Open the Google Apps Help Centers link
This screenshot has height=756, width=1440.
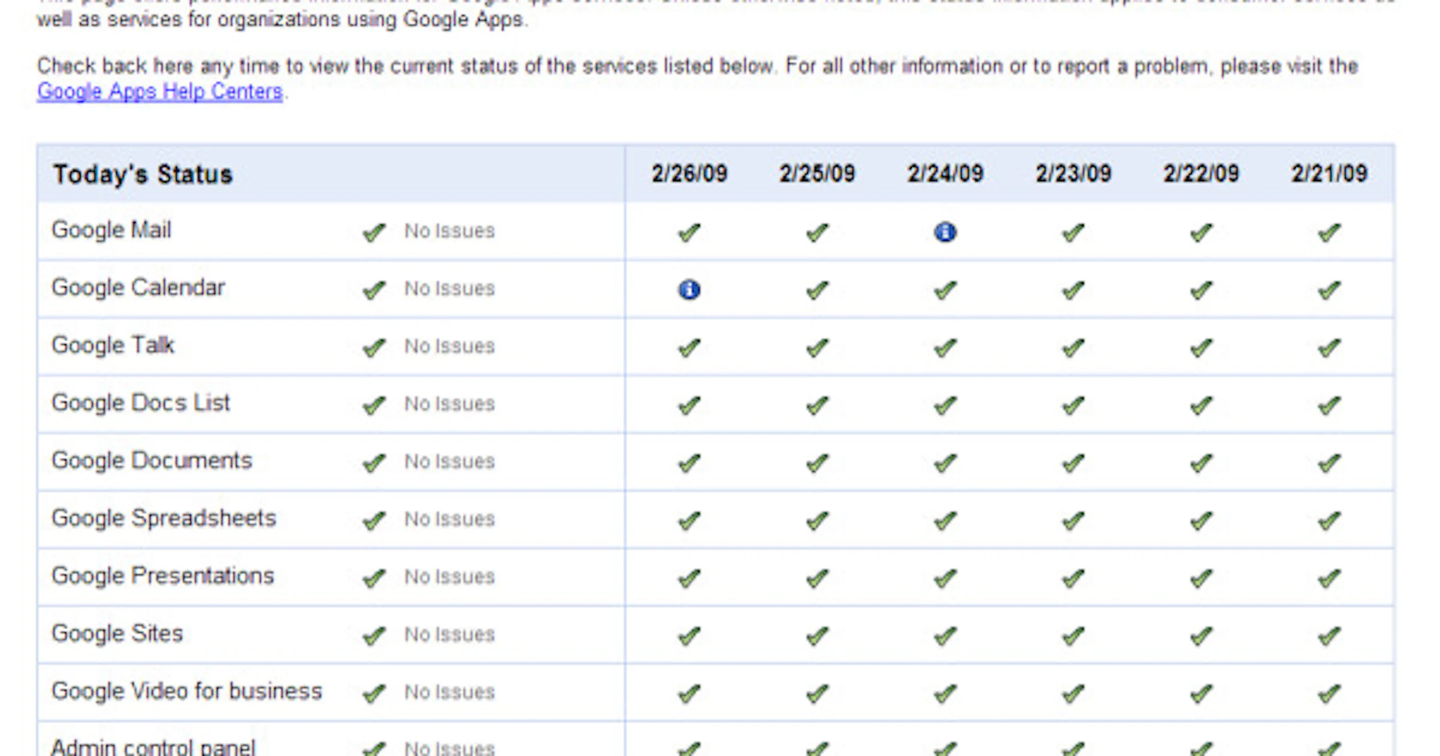click(x=160, y=91)
